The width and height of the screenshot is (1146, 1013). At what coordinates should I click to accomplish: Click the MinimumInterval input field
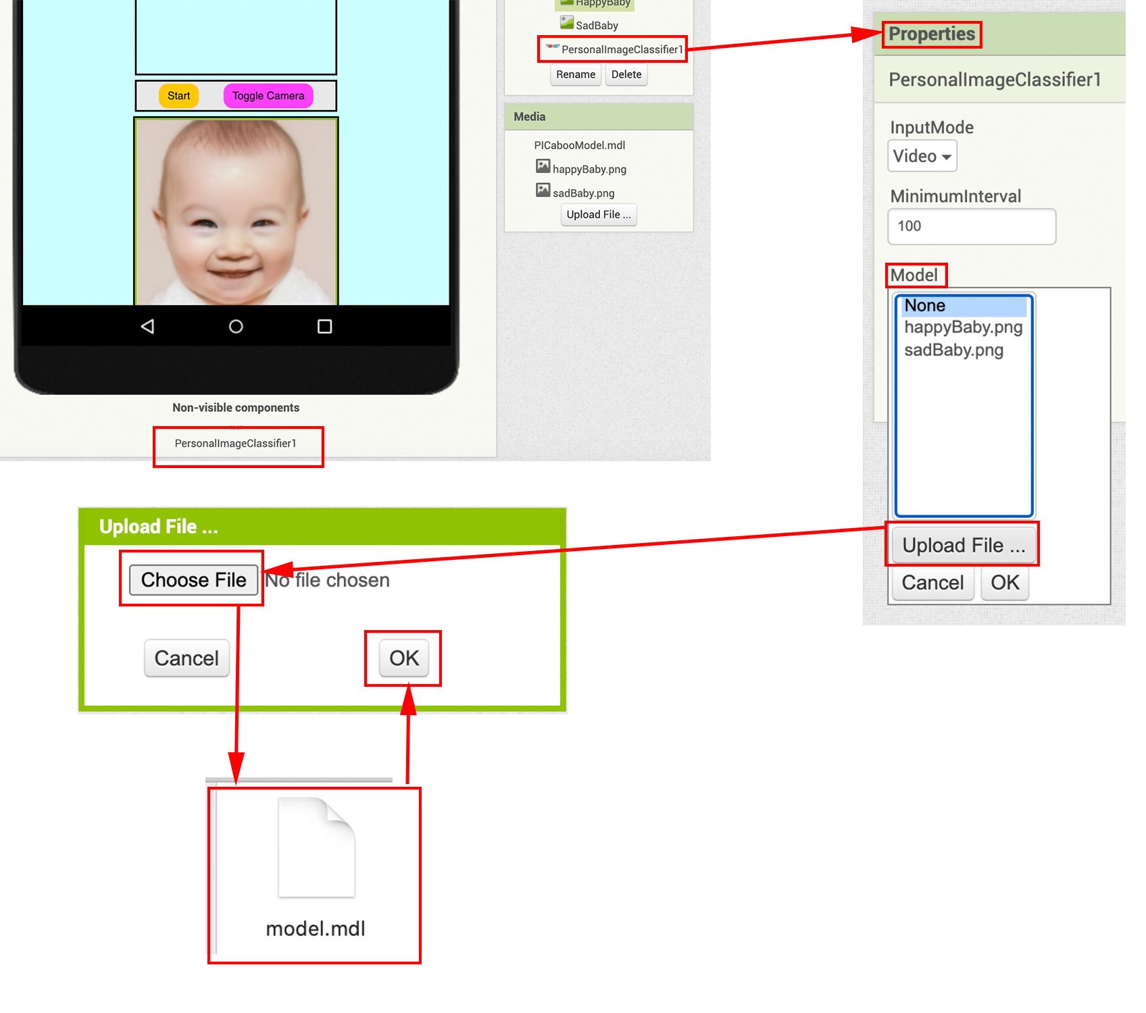pyautogui.click(x=972, y=226)
